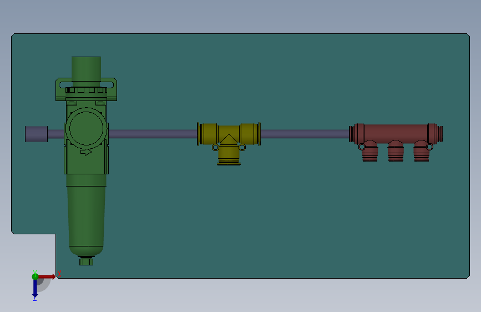Click the left mounting hole on red manifold
Image resolution: width=481 pixels, height=312 pixels.
(x=362, y=147)
